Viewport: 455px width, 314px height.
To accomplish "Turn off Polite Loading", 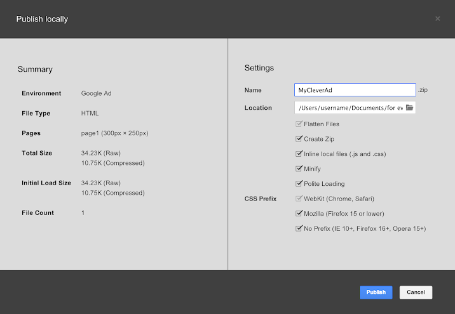I will [x=299, y=184].
